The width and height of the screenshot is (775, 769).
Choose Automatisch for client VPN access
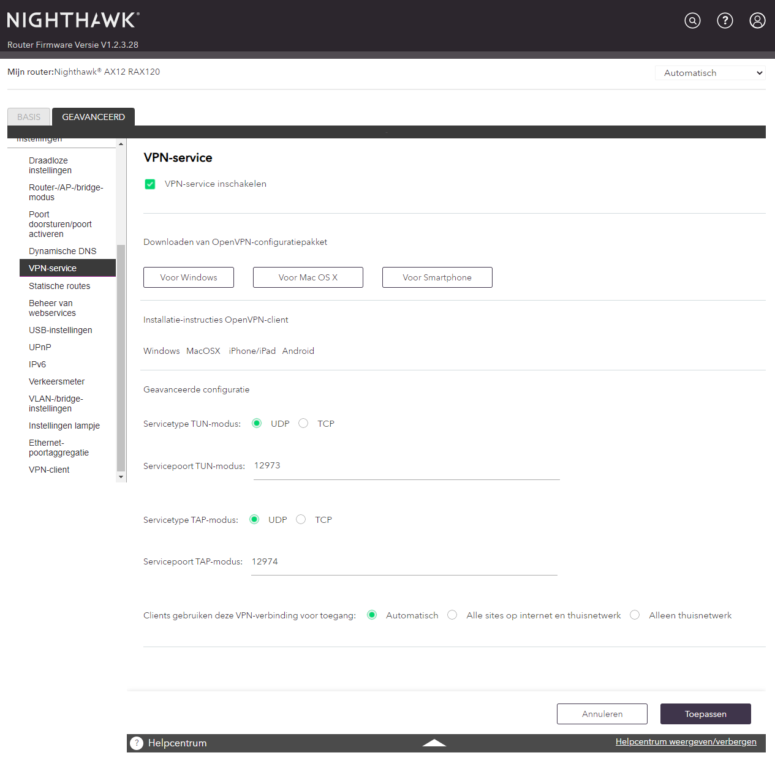tap(372, 615)
